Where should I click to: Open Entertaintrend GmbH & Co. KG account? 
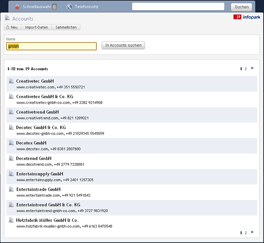click(x=48, y=205)
